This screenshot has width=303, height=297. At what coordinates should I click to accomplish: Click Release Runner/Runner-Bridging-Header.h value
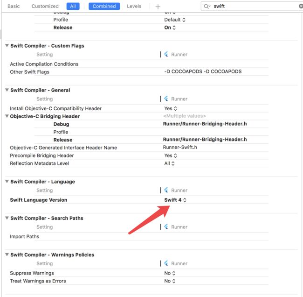tap(205, 140)
